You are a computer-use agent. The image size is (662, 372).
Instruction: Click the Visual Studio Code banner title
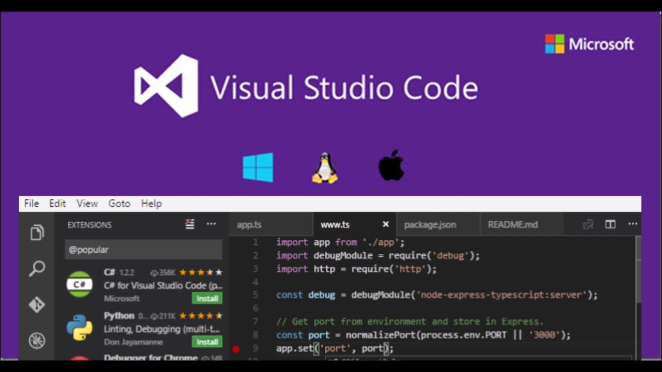344,87
